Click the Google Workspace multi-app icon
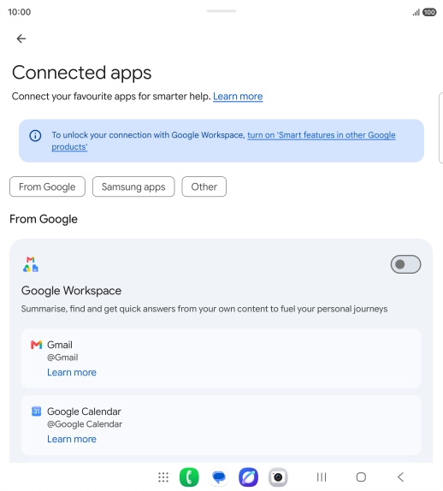This screenshot has width=443, height=491. click(x=31, y=264)
